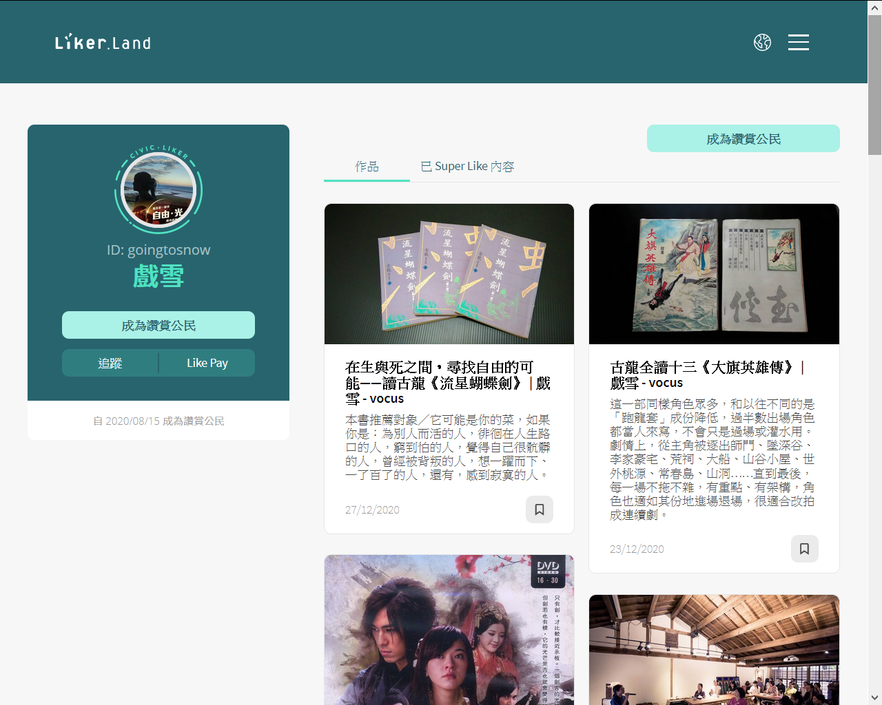The image size is (882, 705).
Task: Open the language globe icon
Action: 762,42
